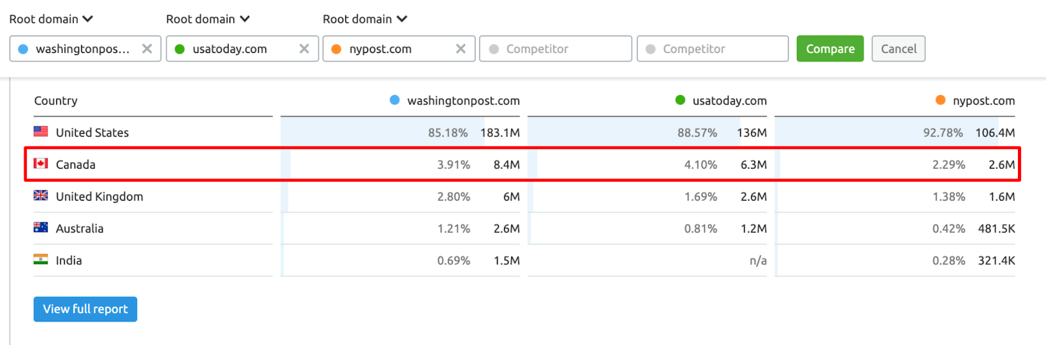Click the first empty Competitor field
The height and width of the screenshot is (345, 1046).
tap(556, 49)
